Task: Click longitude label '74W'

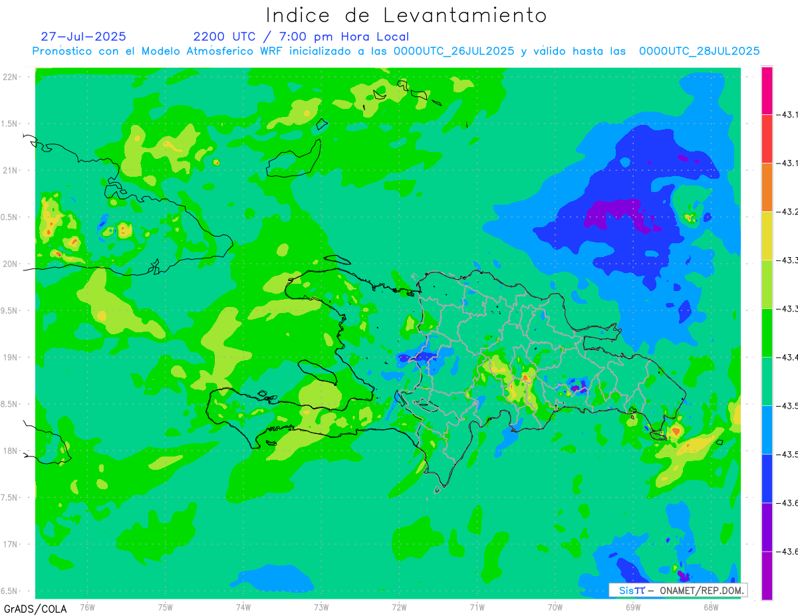Action: point(243,607)
